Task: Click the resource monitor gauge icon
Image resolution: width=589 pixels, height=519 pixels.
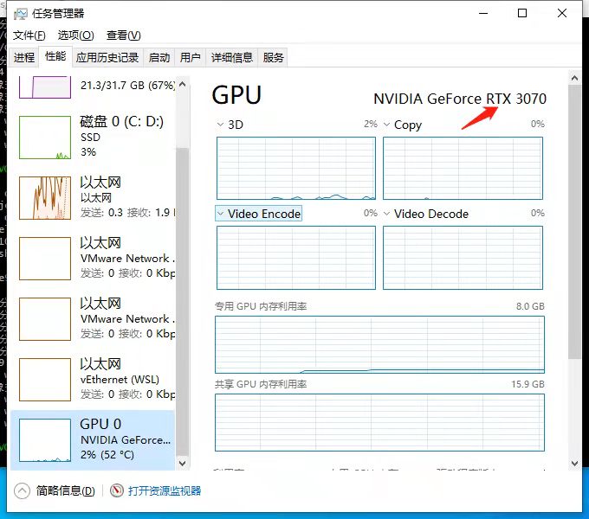Action: coord(116,490)
